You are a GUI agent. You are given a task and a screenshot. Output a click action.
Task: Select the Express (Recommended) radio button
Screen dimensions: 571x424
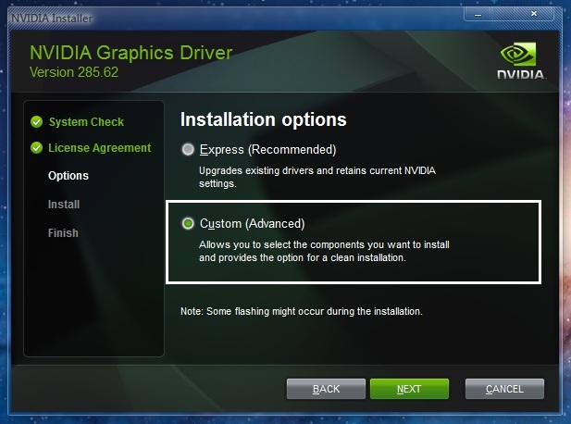click(189, 149)
